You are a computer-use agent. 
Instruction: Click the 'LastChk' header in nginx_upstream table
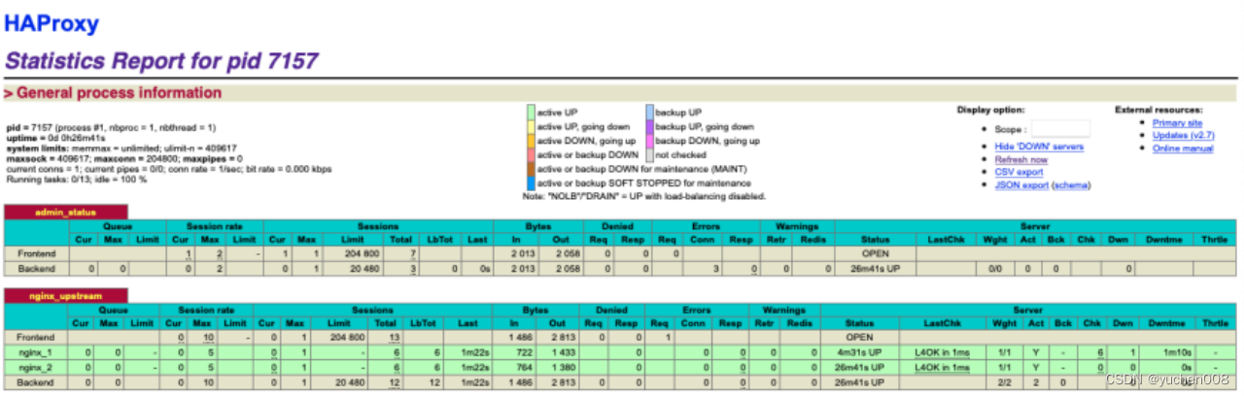(945, 323)
